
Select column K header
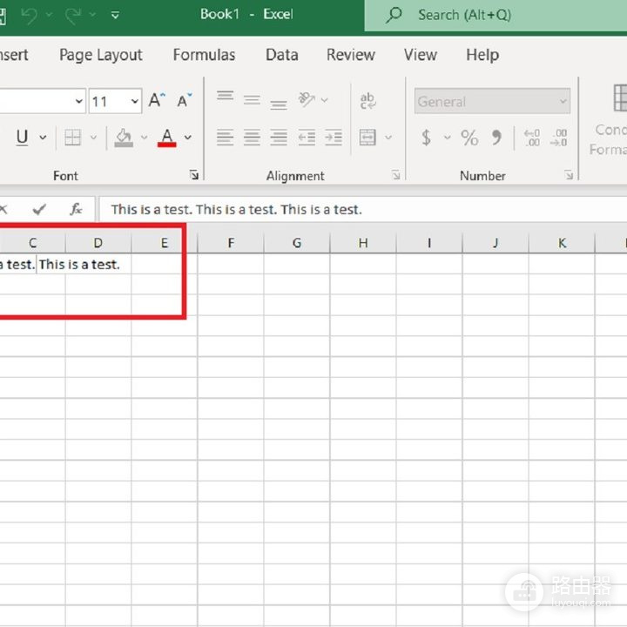[x=562, y=242]
